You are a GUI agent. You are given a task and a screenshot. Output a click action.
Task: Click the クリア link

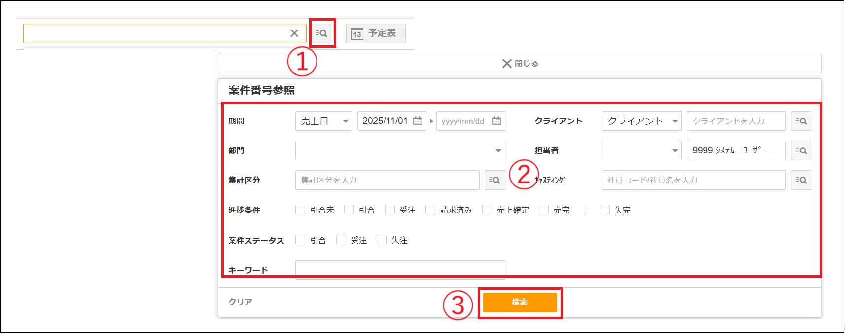point(240,302)
